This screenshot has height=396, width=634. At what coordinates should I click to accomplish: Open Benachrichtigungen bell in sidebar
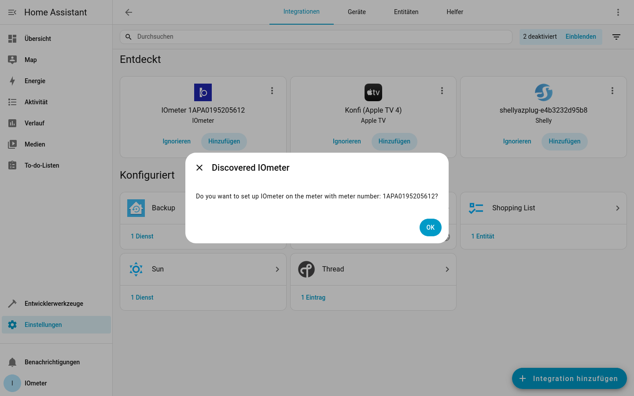[56, 362]
